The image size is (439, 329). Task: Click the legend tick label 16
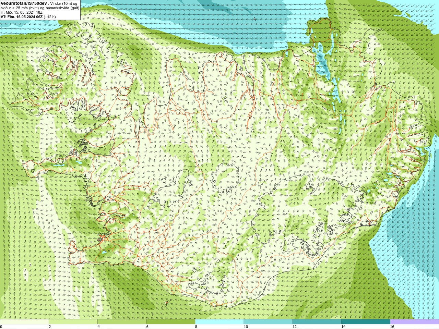coord(392,327)
